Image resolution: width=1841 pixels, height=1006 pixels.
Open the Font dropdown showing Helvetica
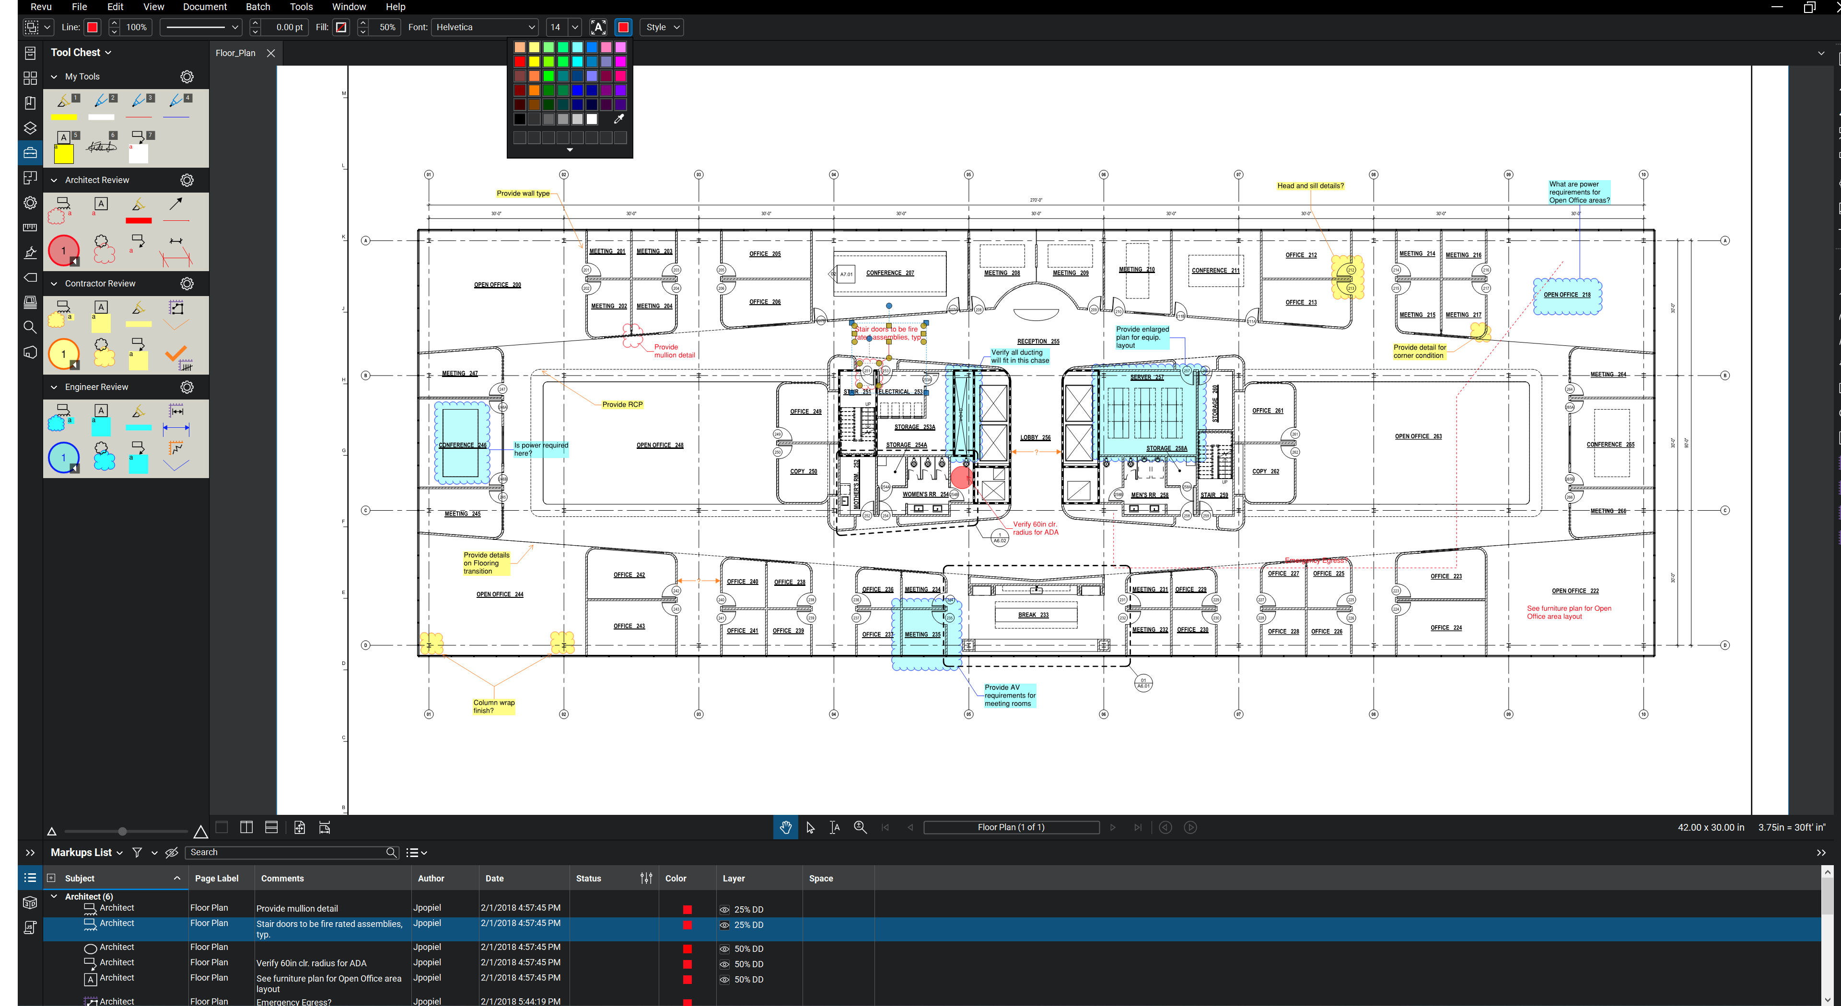(x=485, y=27)
